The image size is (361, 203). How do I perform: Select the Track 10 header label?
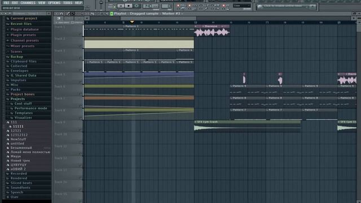(x=60, y=134)
